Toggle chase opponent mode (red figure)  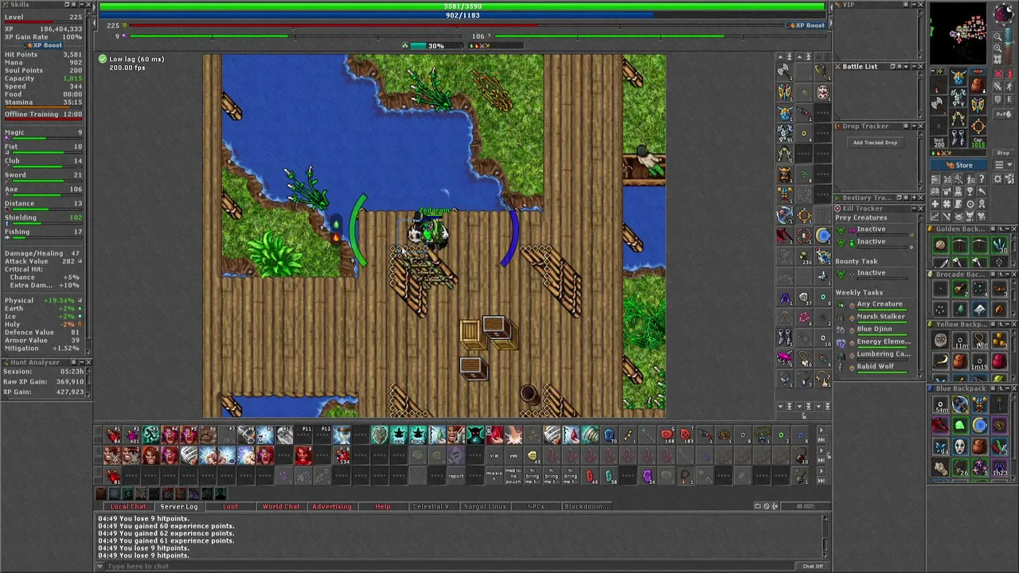(1009, 73)
